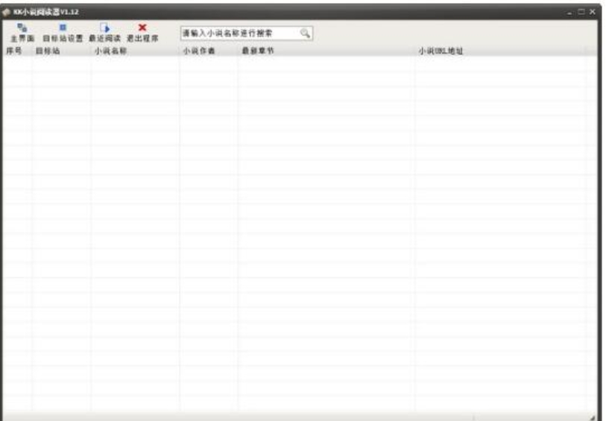Screen dimensions: 606x421
Task: Click the red X 退出程序 icon
Action: click(142, 33)
